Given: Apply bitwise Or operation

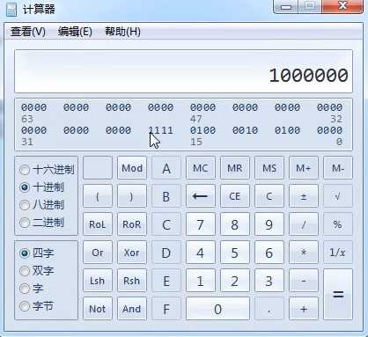Looking at the screenshot, I should coord(98,253).
